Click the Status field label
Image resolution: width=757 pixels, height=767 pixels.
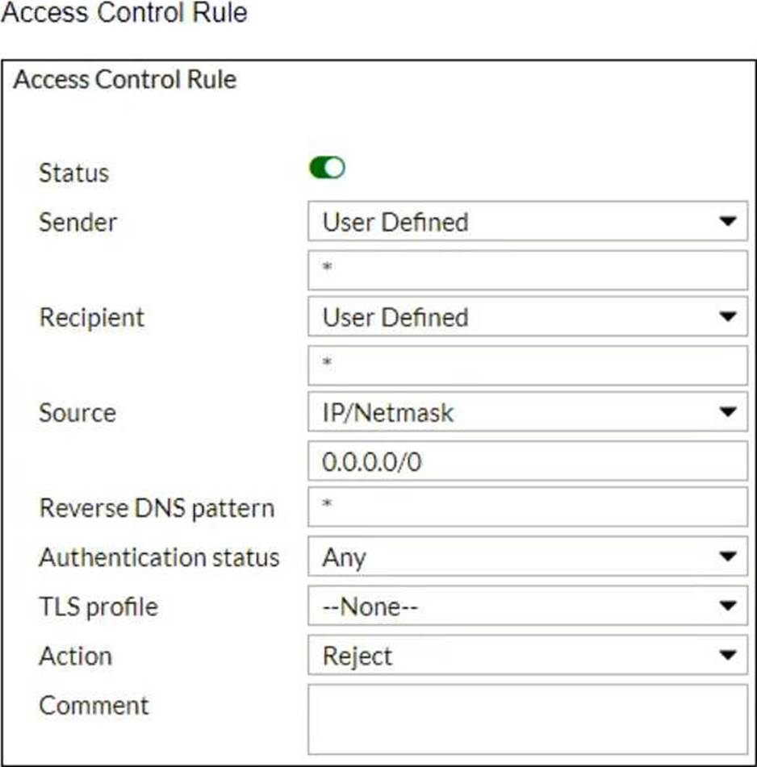pos(73,173)
